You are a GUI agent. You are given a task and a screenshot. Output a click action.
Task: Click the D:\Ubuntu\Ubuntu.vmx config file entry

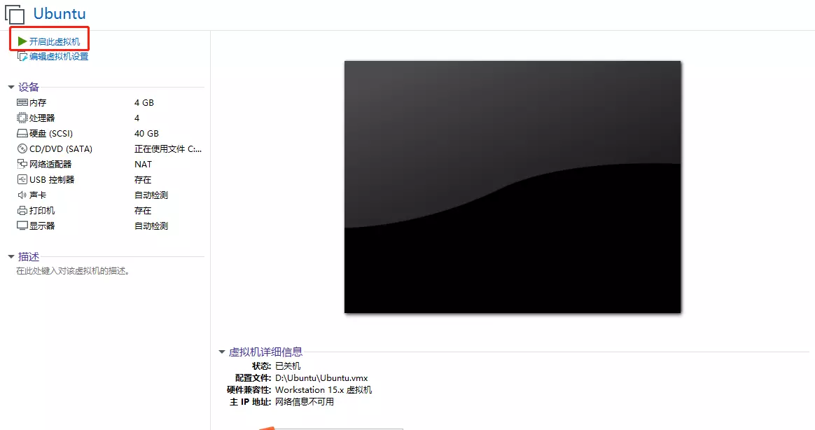[x=321, y=377]
